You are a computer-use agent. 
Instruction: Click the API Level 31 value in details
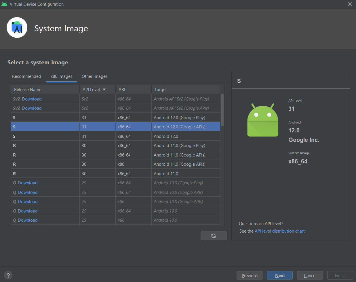point(291,109)
